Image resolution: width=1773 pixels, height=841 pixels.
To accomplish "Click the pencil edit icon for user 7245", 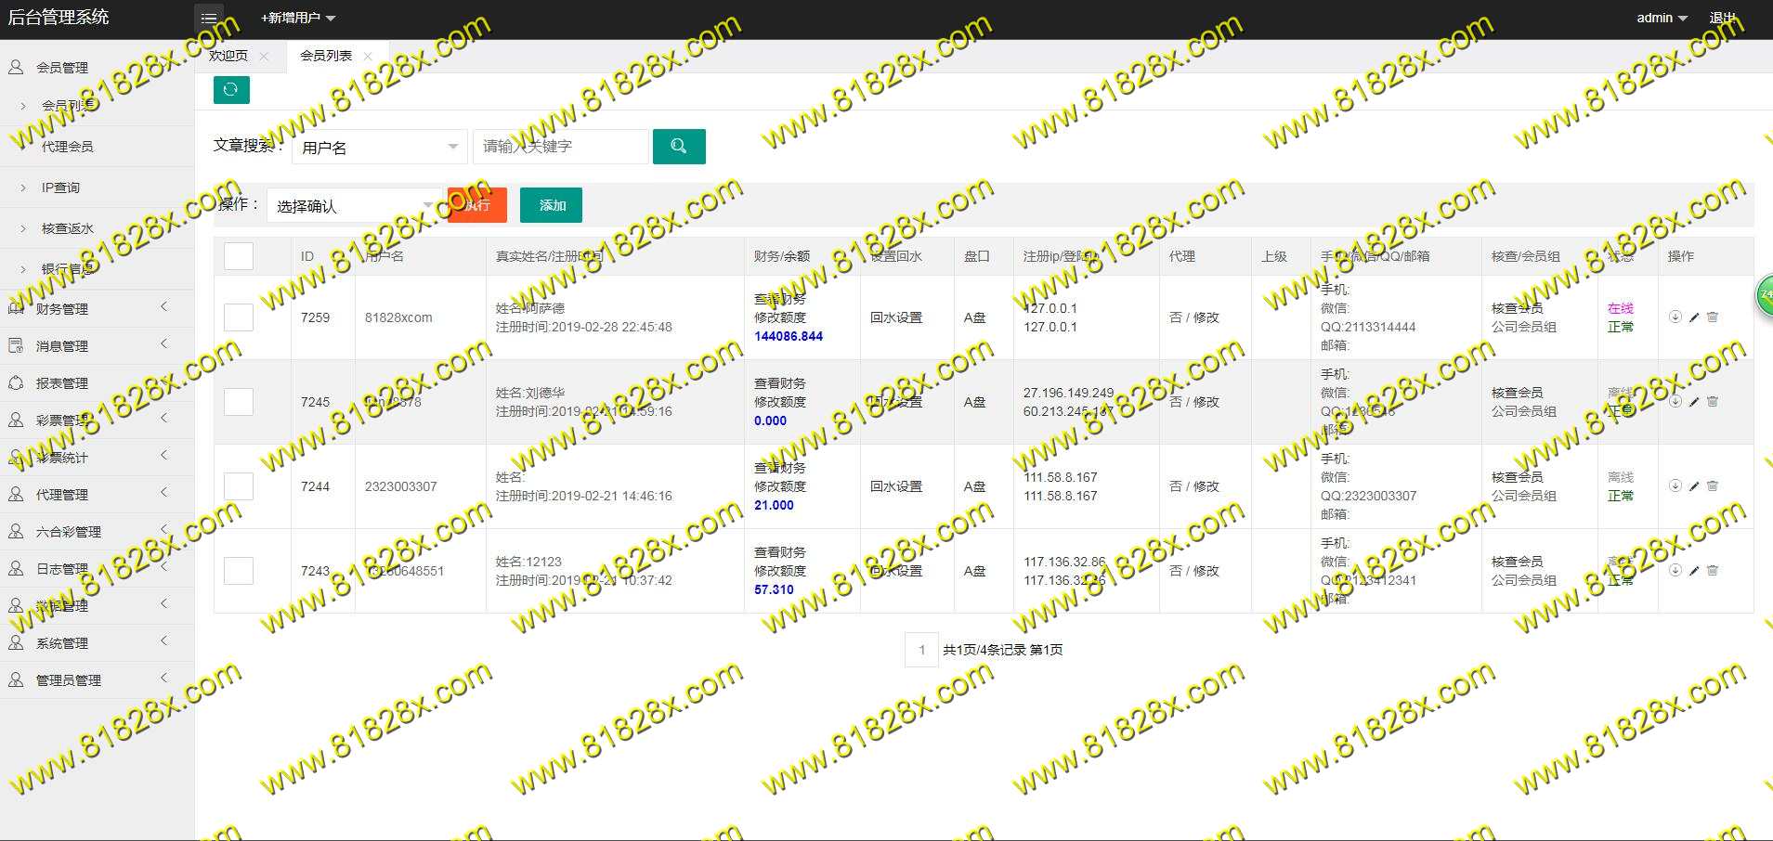I will (1694, 402).
